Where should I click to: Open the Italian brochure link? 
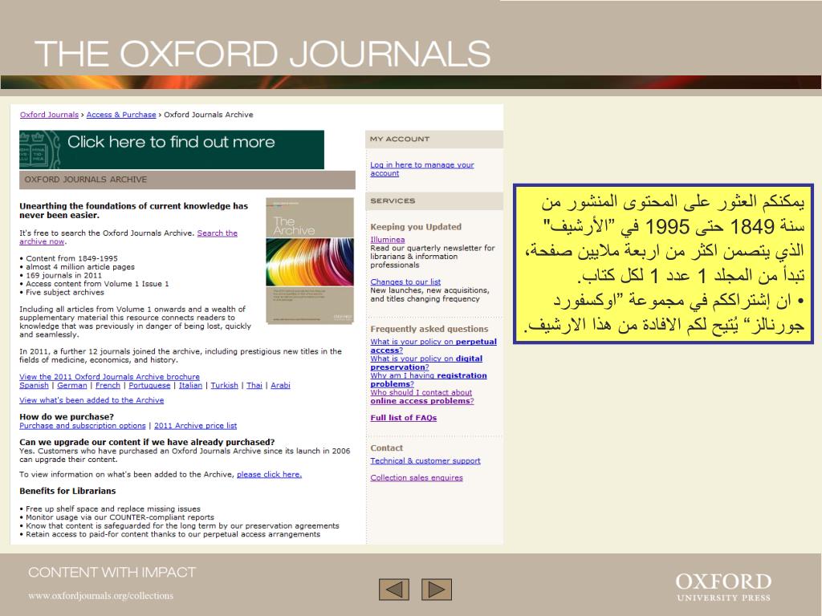click(x=190, y=385)
